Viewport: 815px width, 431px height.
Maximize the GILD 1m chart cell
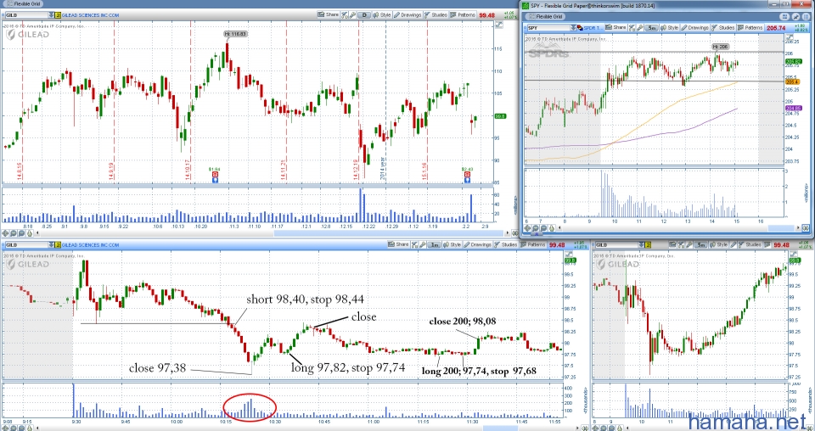pos(569,254)
